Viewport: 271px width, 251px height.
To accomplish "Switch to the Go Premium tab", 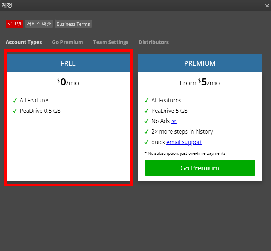I will tap(68, 42).
